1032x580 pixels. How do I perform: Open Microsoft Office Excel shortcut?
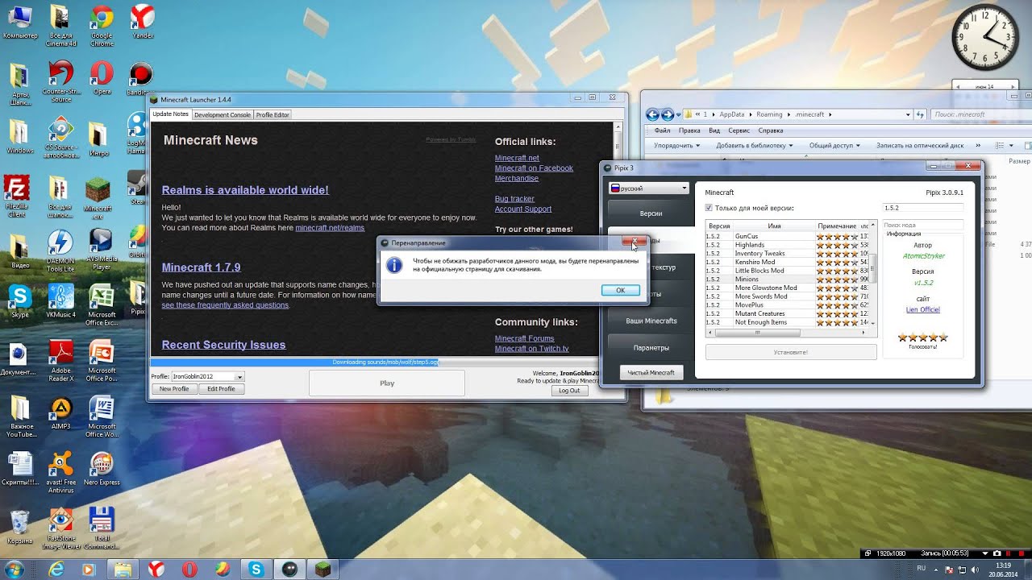click(101, 304)
